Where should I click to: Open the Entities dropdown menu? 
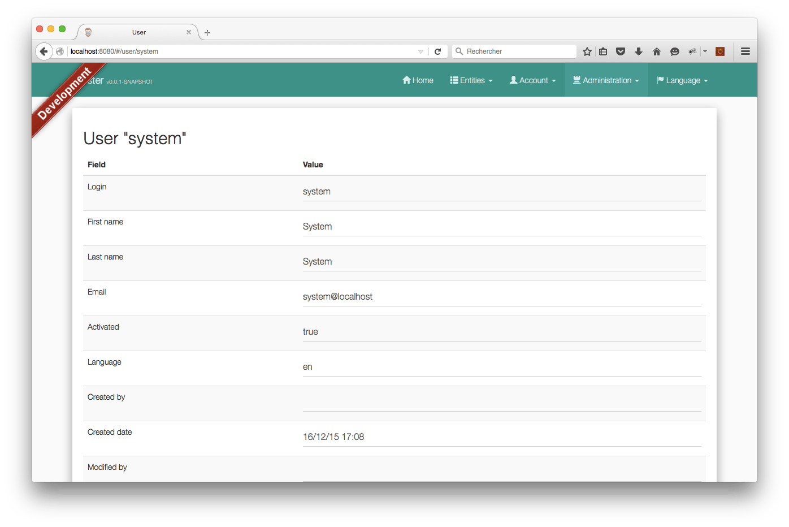(471, 80)
